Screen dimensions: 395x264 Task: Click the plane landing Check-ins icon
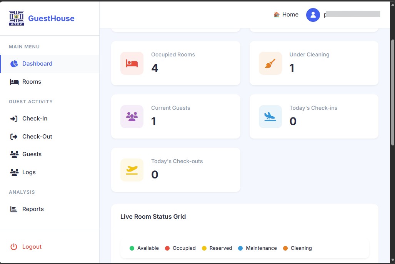[x=270, y=117]
